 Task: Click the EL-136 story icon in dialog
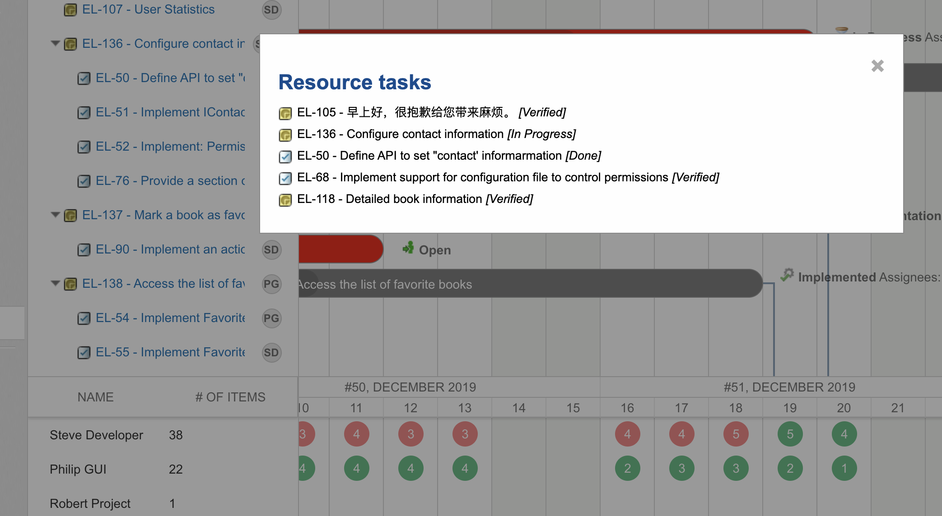click(285, 135)
